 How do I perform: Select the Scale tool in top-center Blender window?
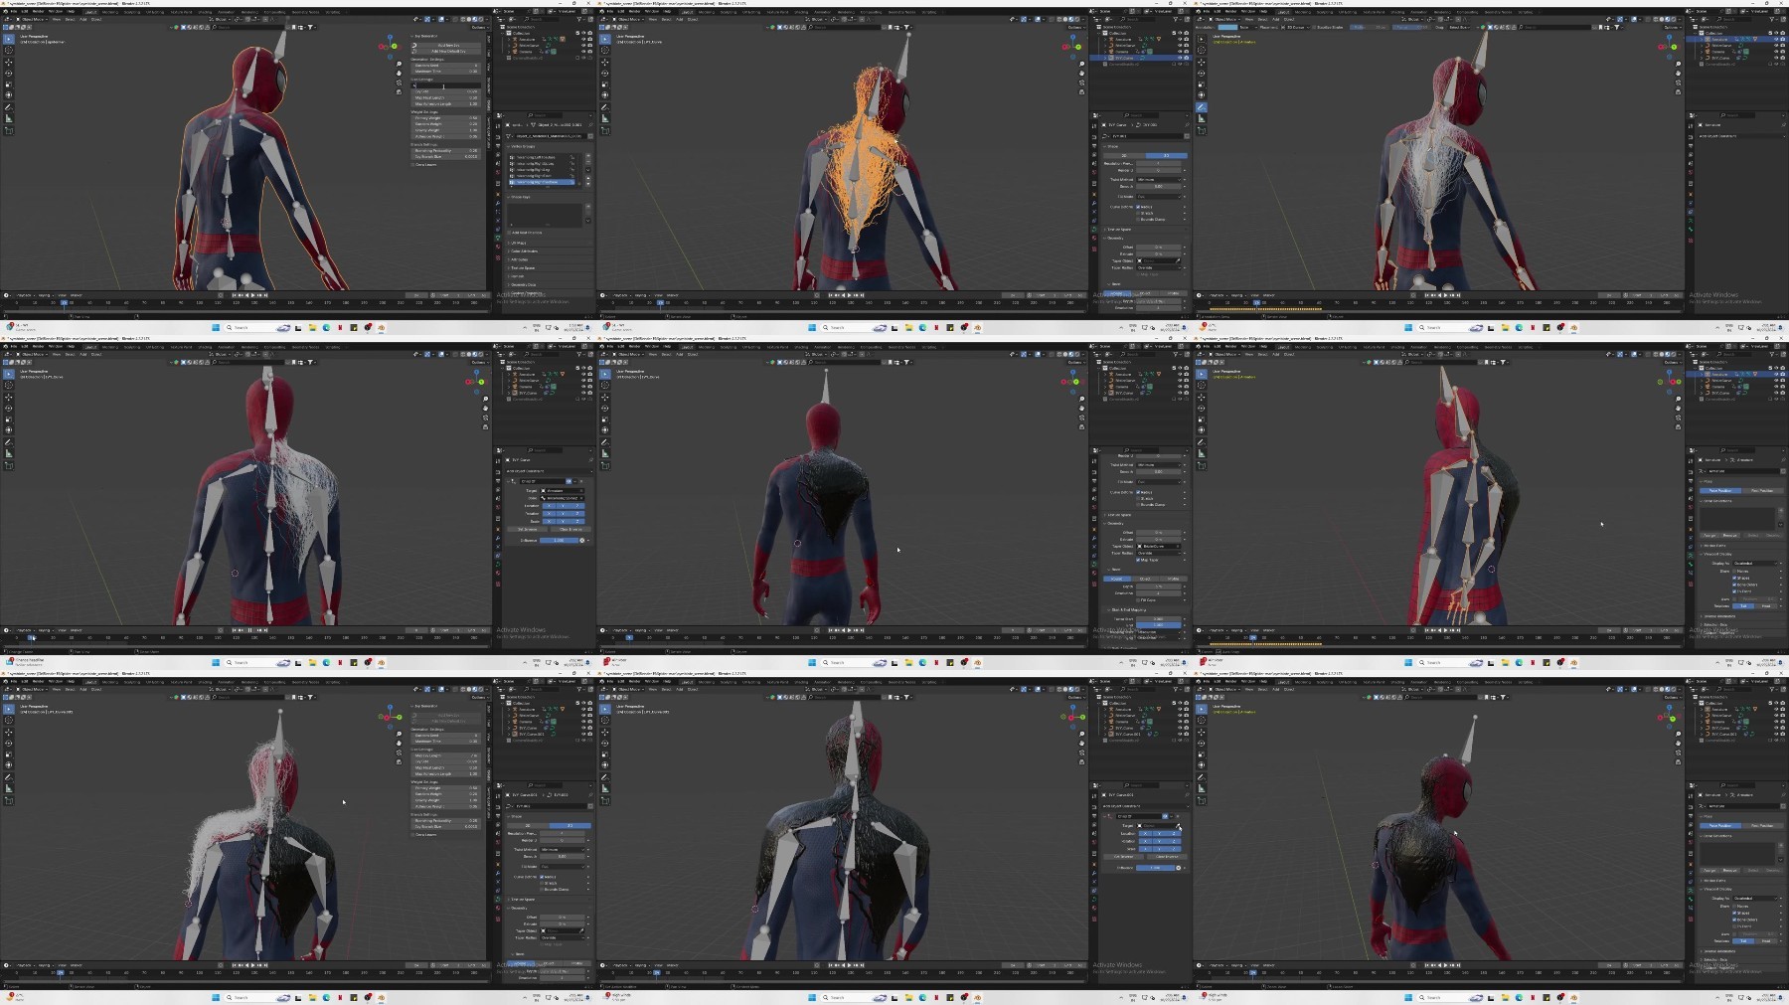[x=605, y=84]
